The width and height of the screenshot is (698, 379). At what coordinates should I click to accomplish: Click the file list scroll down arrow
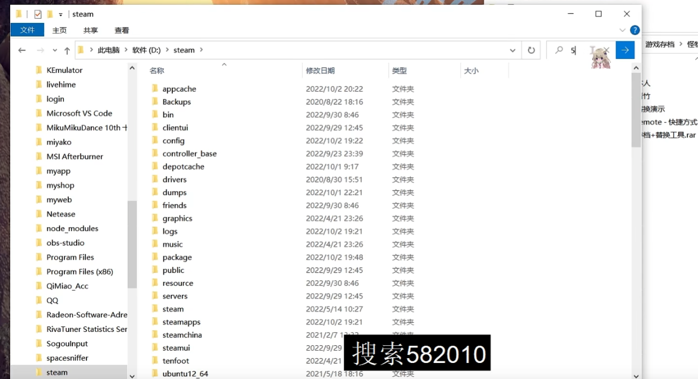(636, 375)
